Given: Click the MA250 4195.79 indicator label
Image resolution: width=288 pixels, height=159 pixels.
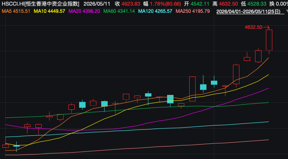Looking at the screenshot, I should (x=193, y=11).
